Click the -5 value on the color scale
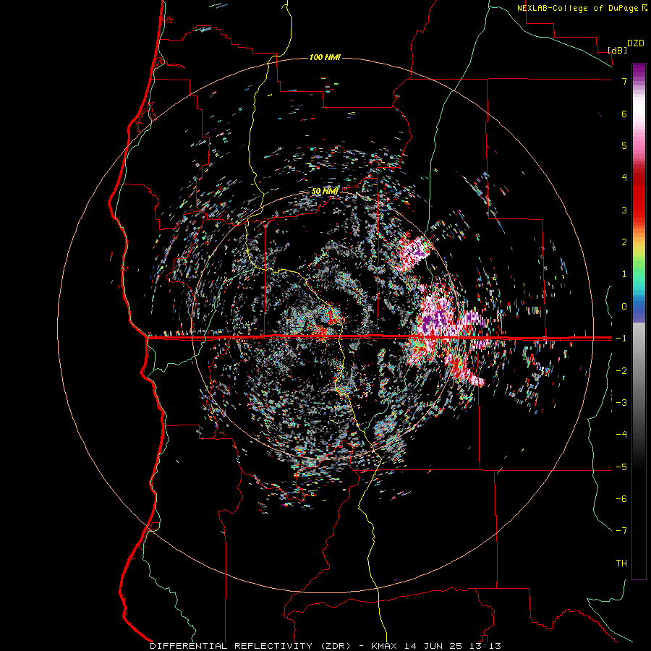Image resolution: width=651 pixels, height=651 pixels. [x=621, y=467]
